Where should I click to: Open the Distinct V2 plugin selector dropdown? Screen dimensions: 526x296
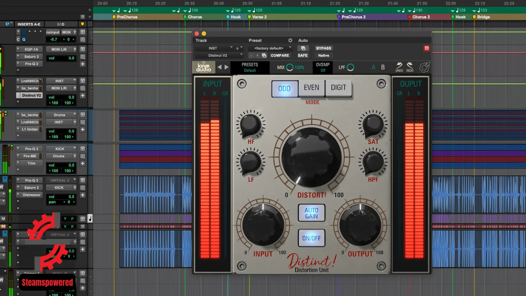(x=220, y=55)
